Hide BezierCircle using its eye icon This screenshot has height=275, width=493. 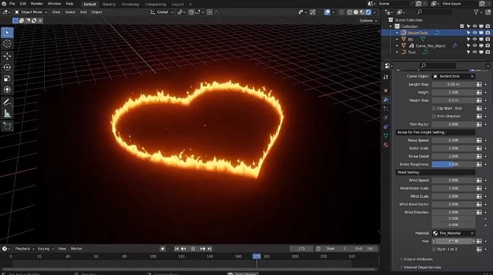click(474, 33)
